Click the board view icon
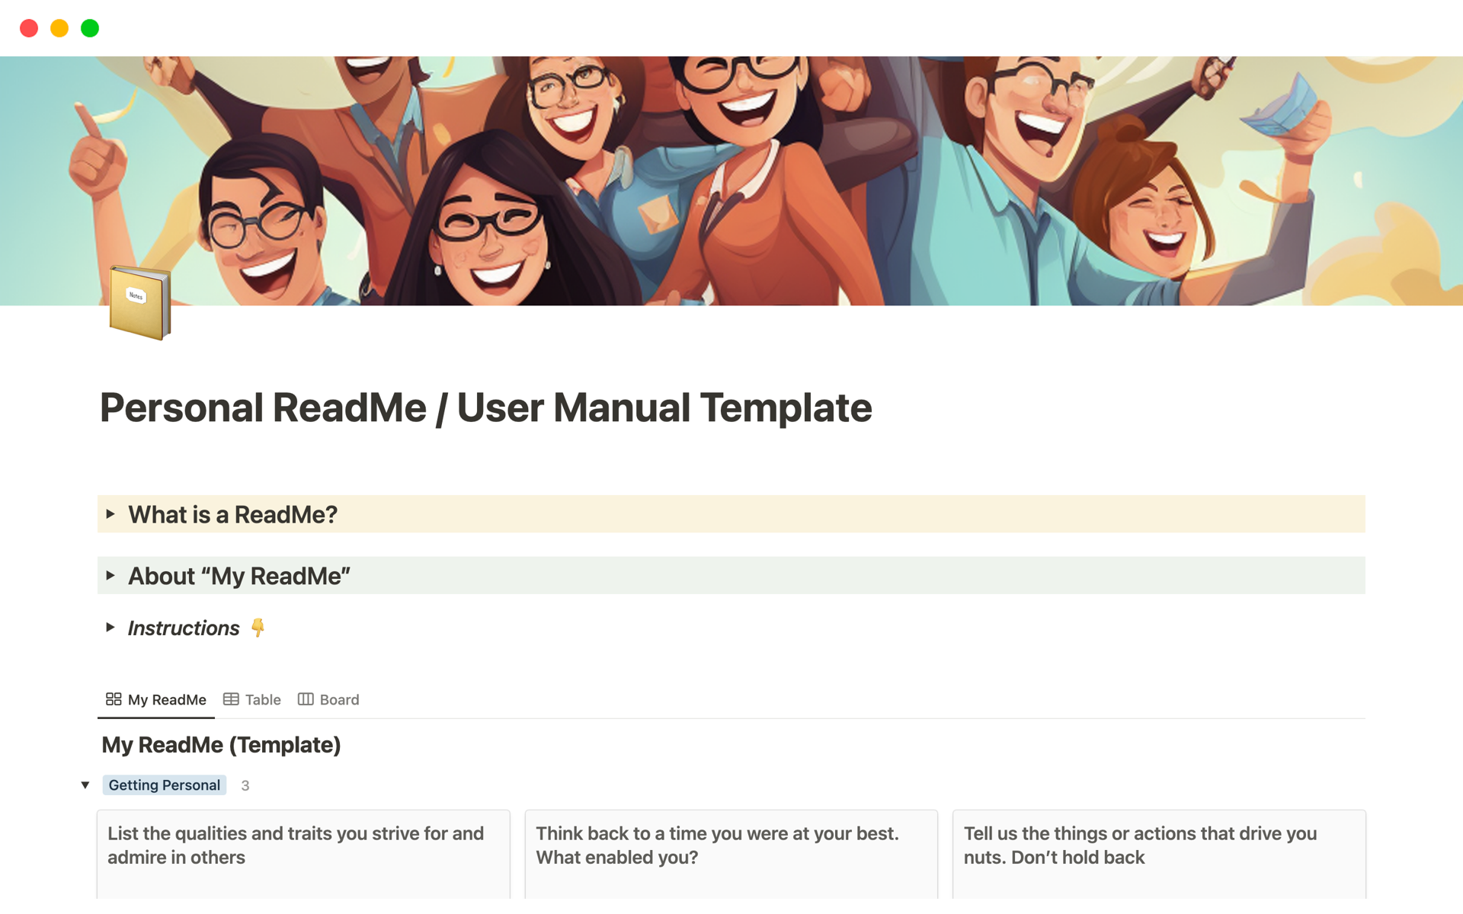This screenshot has width=1463, height=914. (306, 698)
